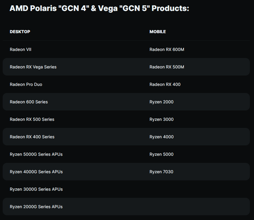Select the Ryzen 2000 mobile cell
This screenshot has height=220, width=254.
click(x=161, y=102)
